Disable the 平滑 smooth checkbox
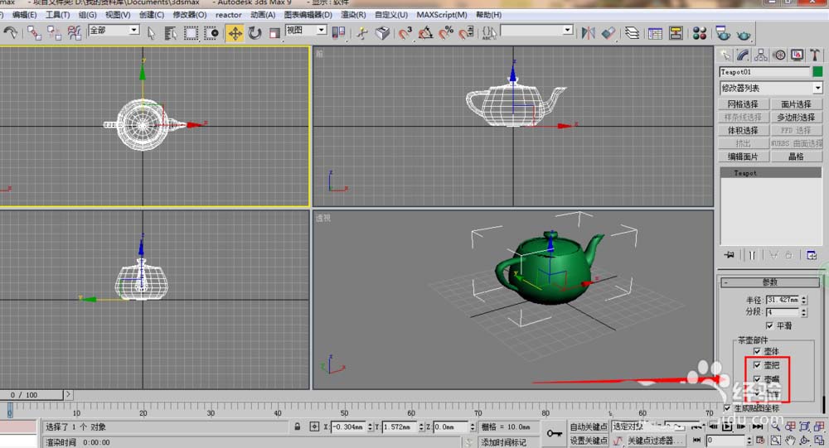The image size is (829, 448). (x=770, y=325)
